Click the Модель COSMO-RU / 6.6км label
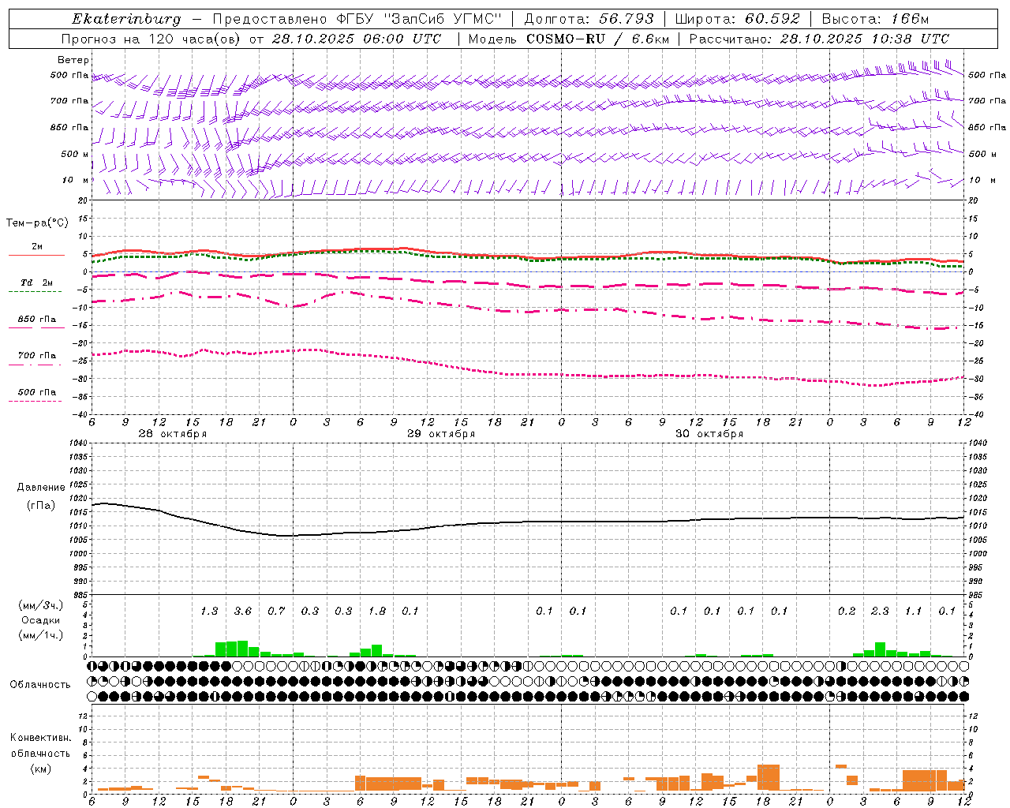The image size is (1010, 808). 568,39
